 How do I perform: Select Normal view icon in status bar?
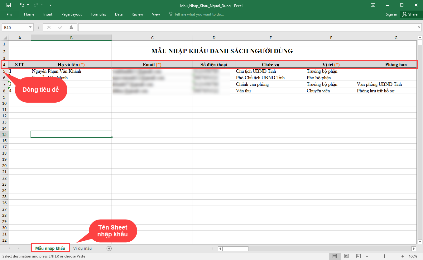point(334,256)
